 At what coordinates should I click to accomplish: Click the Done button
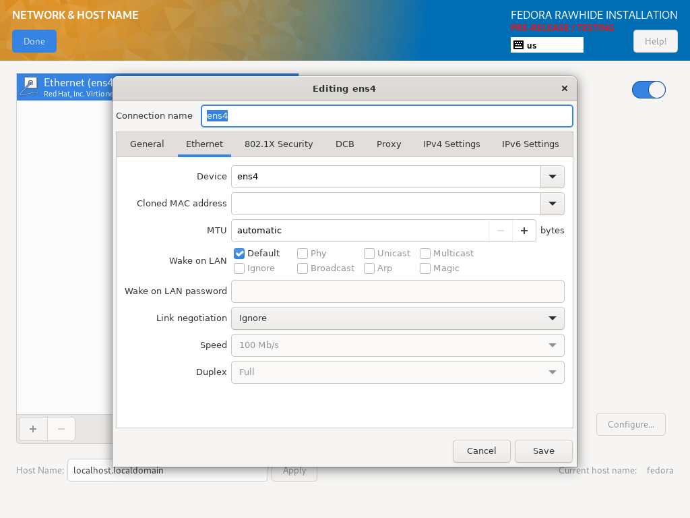34,41
